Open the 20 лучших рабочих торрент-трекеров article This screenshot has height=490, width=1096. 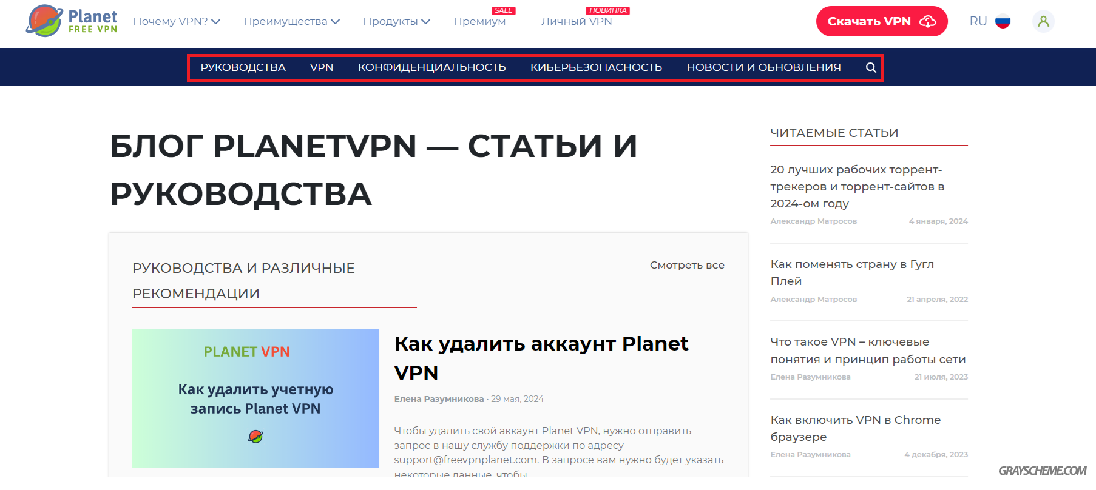click(x=857, y=186)
